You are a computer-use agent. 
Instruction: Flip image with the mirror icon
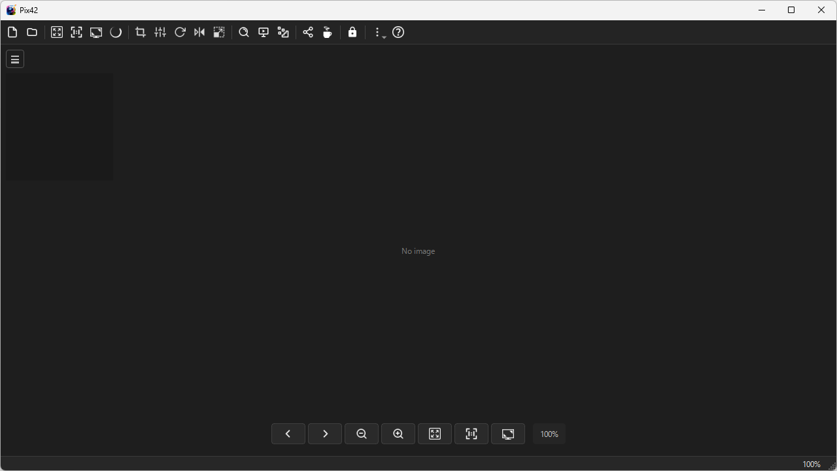tap(199, 32)
